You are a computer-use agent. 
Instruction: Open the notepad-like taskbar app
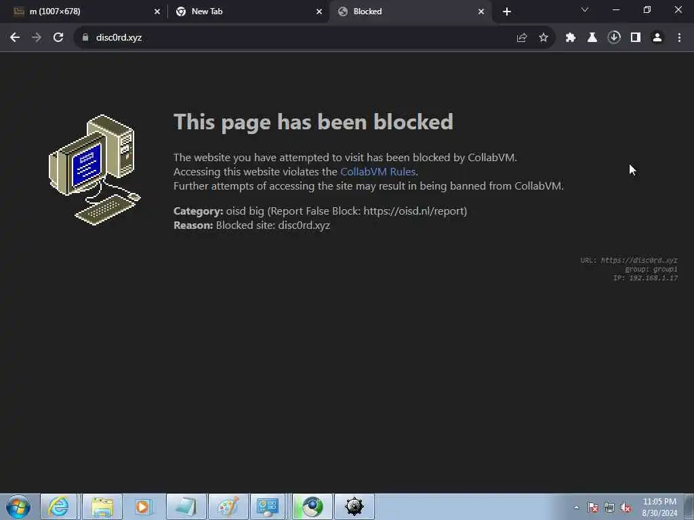tap(186, 506)
